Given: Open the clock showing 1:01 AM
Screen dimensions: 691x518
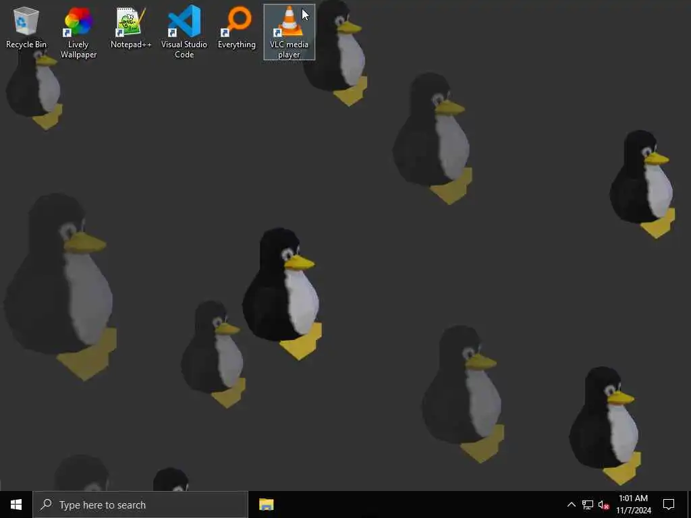Looking at the screenshot, I should 634,505.
